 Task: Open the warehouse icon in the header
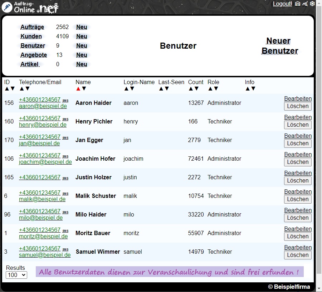click(297, 4)
